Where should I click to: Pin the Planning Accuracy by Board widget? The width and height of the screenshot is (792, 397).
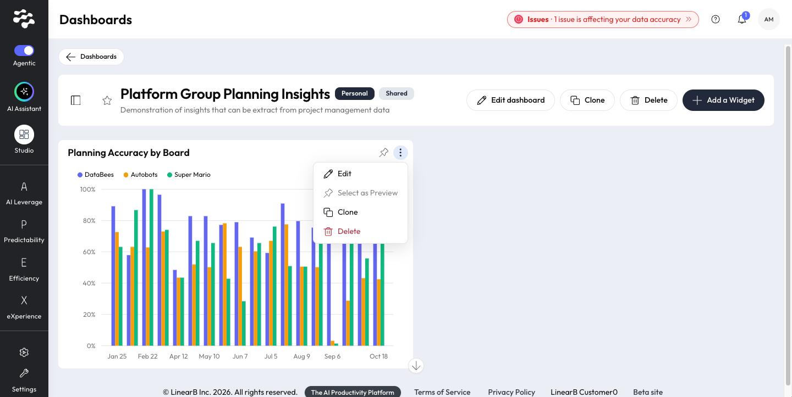[384, 153]
